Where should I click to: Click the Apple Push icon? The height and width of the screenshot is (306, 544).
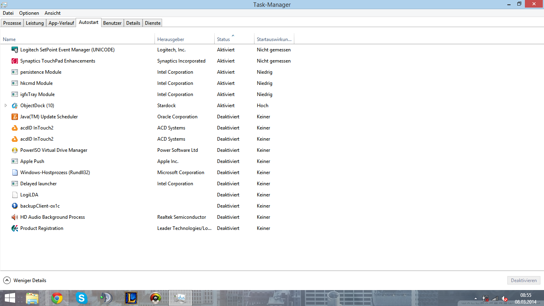tap(15, 161)
